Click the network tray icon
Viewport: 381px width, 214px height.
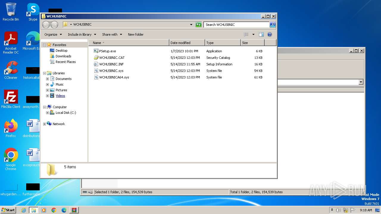(346, 210)
